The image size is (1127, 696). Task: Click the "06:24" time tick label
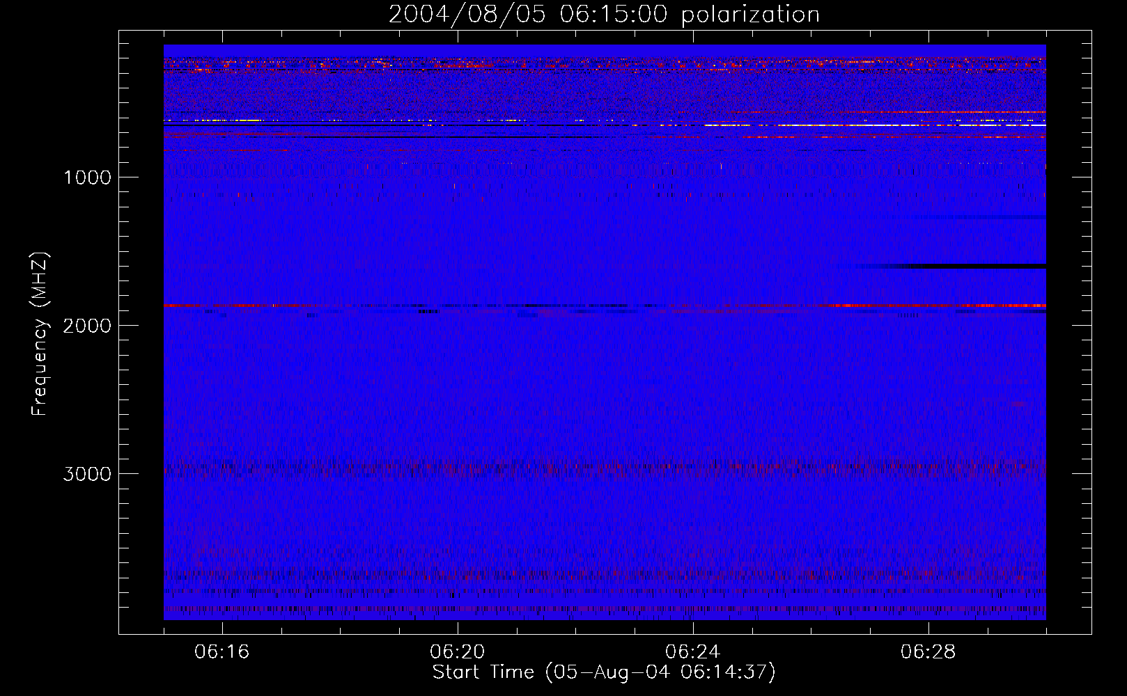[x=693, y=652]
